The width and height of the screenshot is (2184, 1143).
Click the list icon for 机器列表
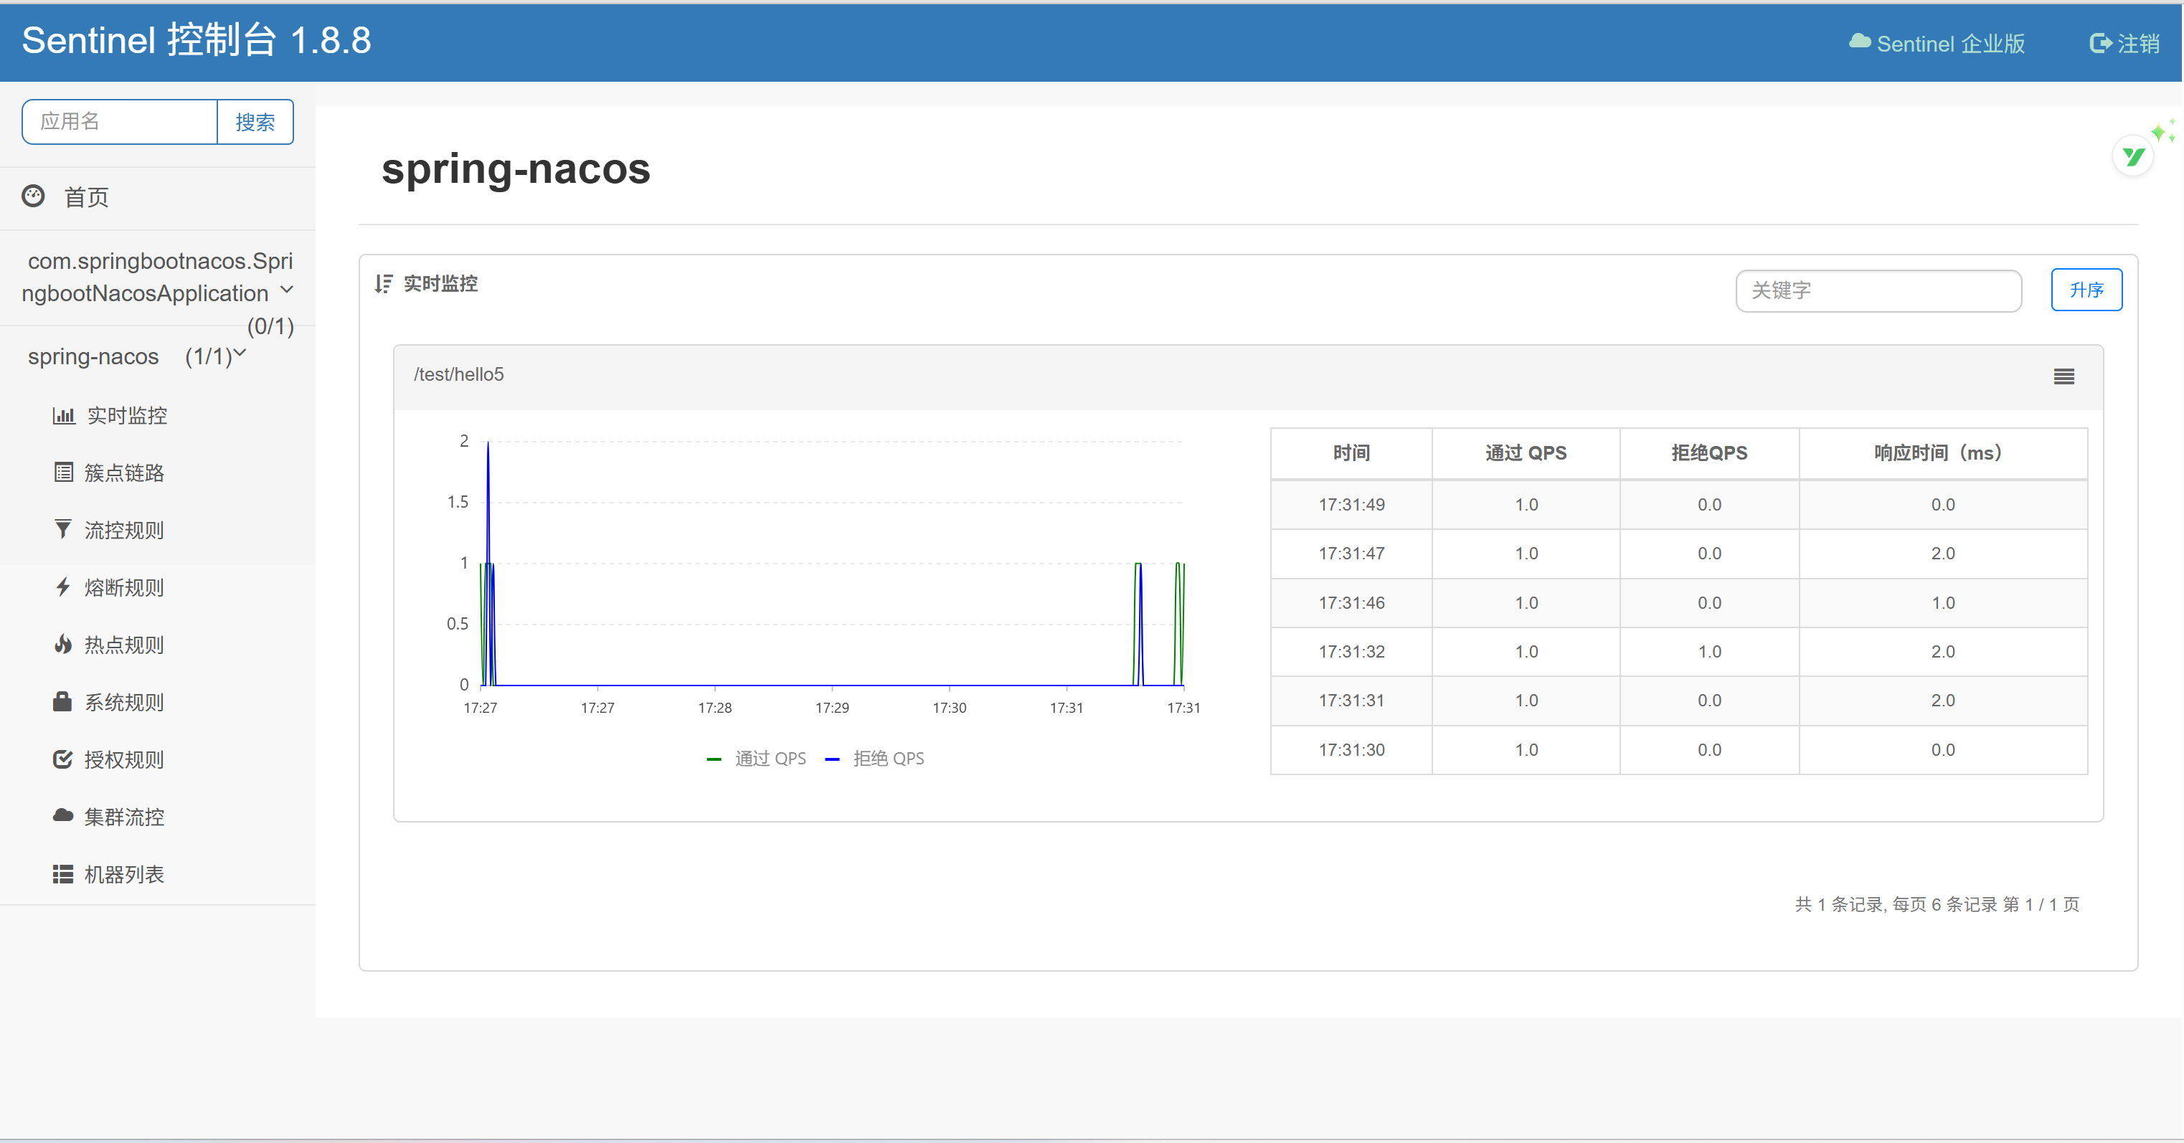[x=62, y=873]
